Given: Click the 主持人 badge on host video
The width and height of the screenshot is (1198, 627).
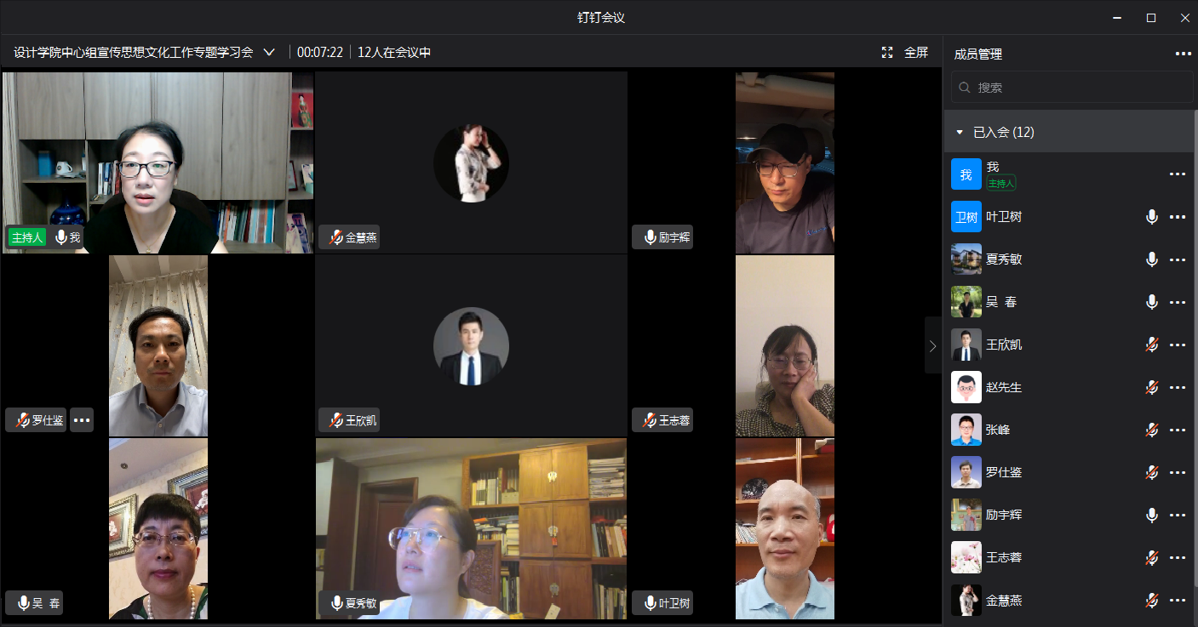Looking at the screenshot, I should (x=26, y=237).
